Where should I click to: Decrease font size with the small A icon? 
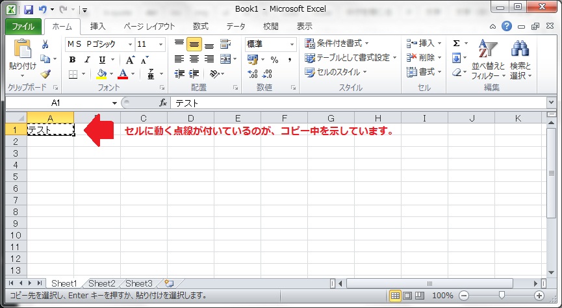[144, 60]
